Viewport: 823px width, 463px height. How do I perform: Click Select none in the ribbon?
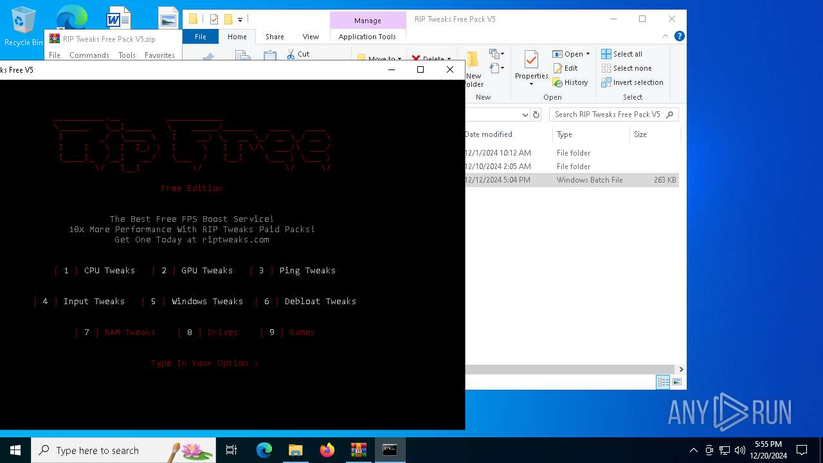point(626,68)
